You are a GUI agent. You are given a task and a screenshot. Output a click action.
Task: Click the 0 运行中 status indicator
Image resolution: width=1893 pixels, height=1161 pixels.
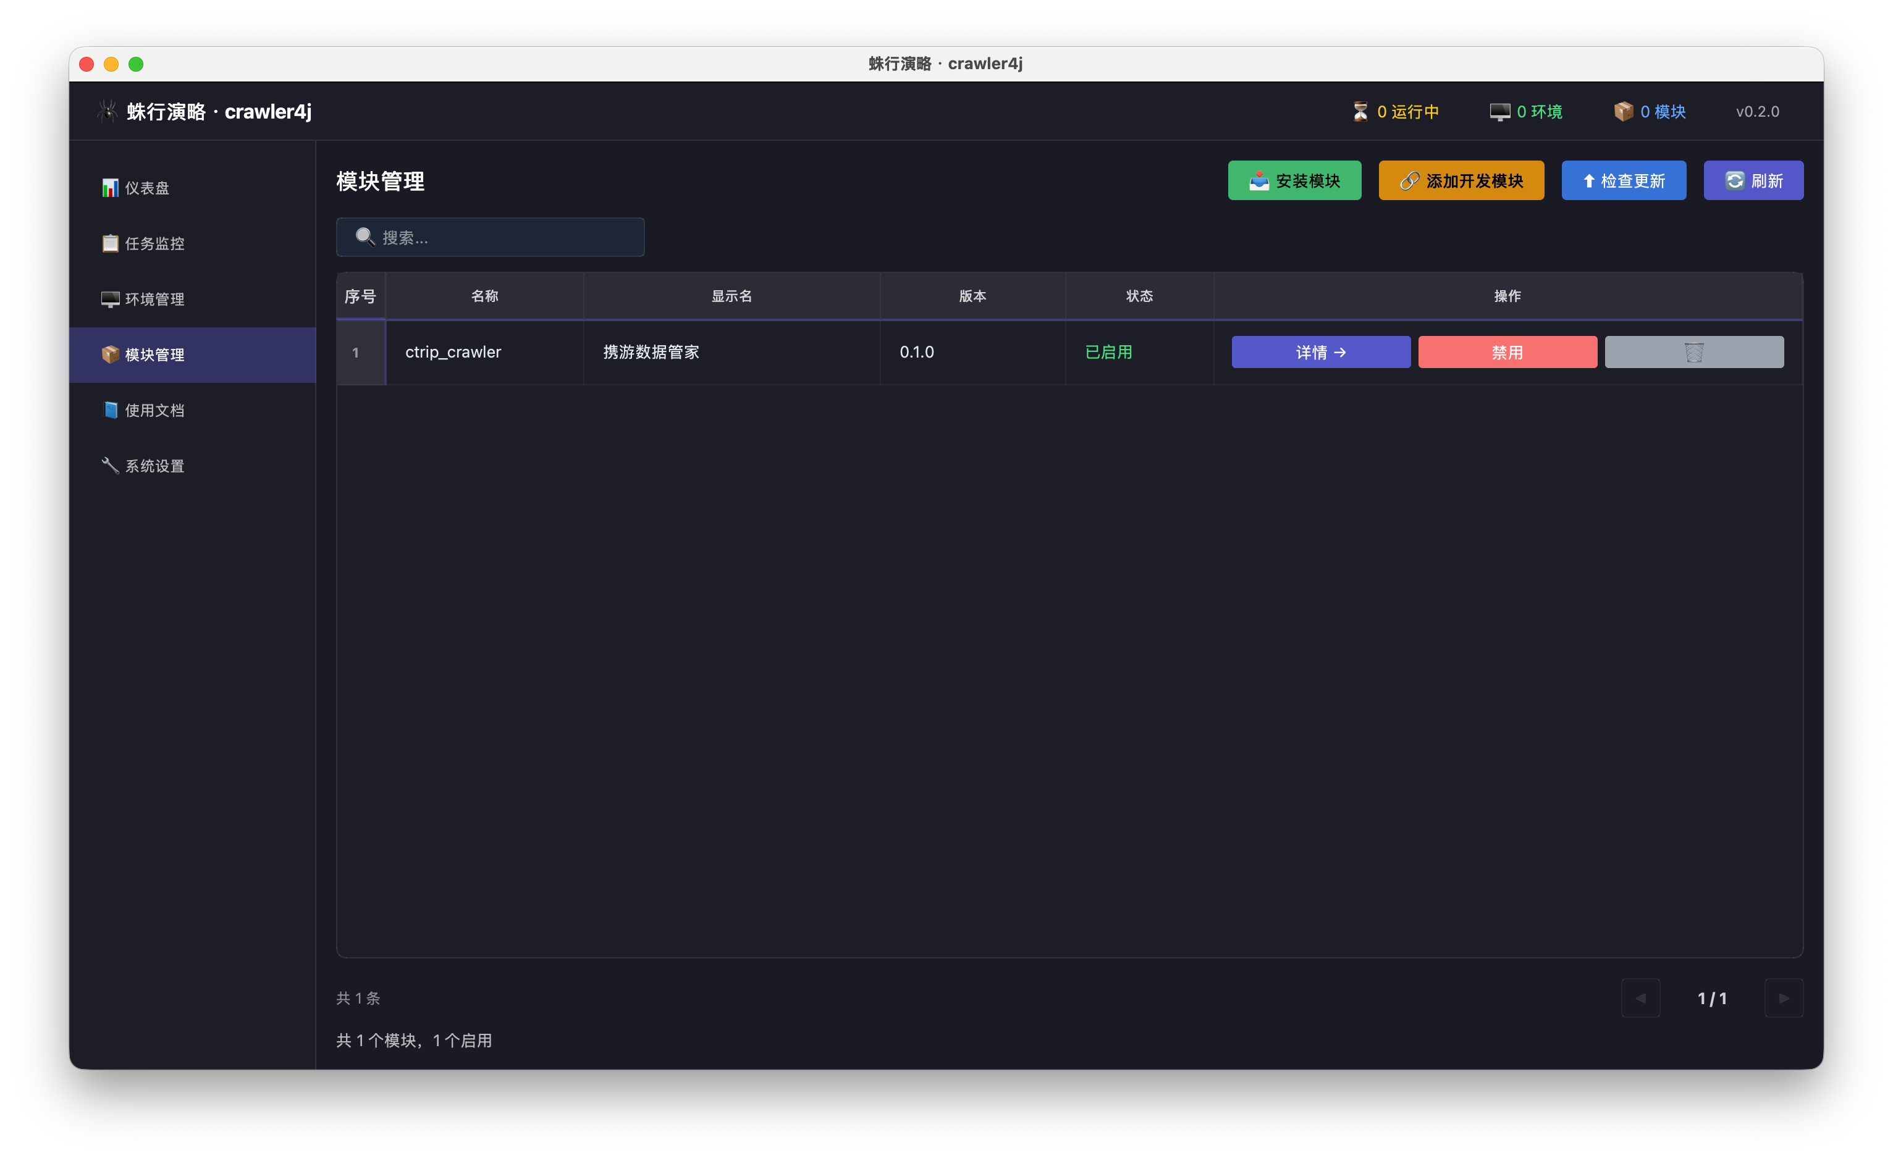click(x=1395, y=111)
